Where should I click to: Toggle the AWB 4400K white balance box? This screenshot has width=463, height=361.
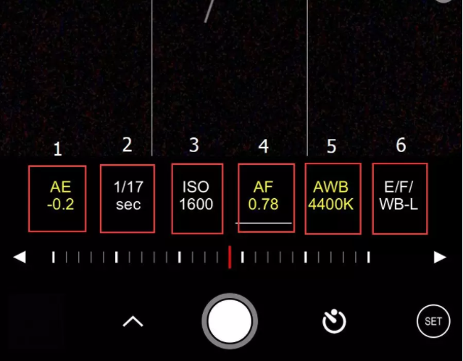(x=333, y=198)
